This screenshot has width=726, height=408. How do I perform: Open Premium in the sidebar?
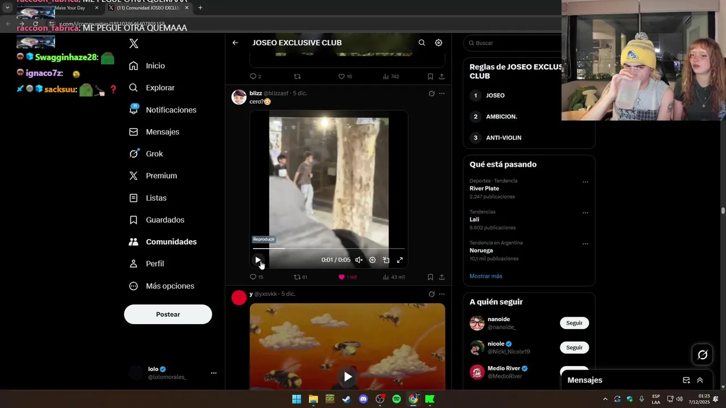pos(153,176)
